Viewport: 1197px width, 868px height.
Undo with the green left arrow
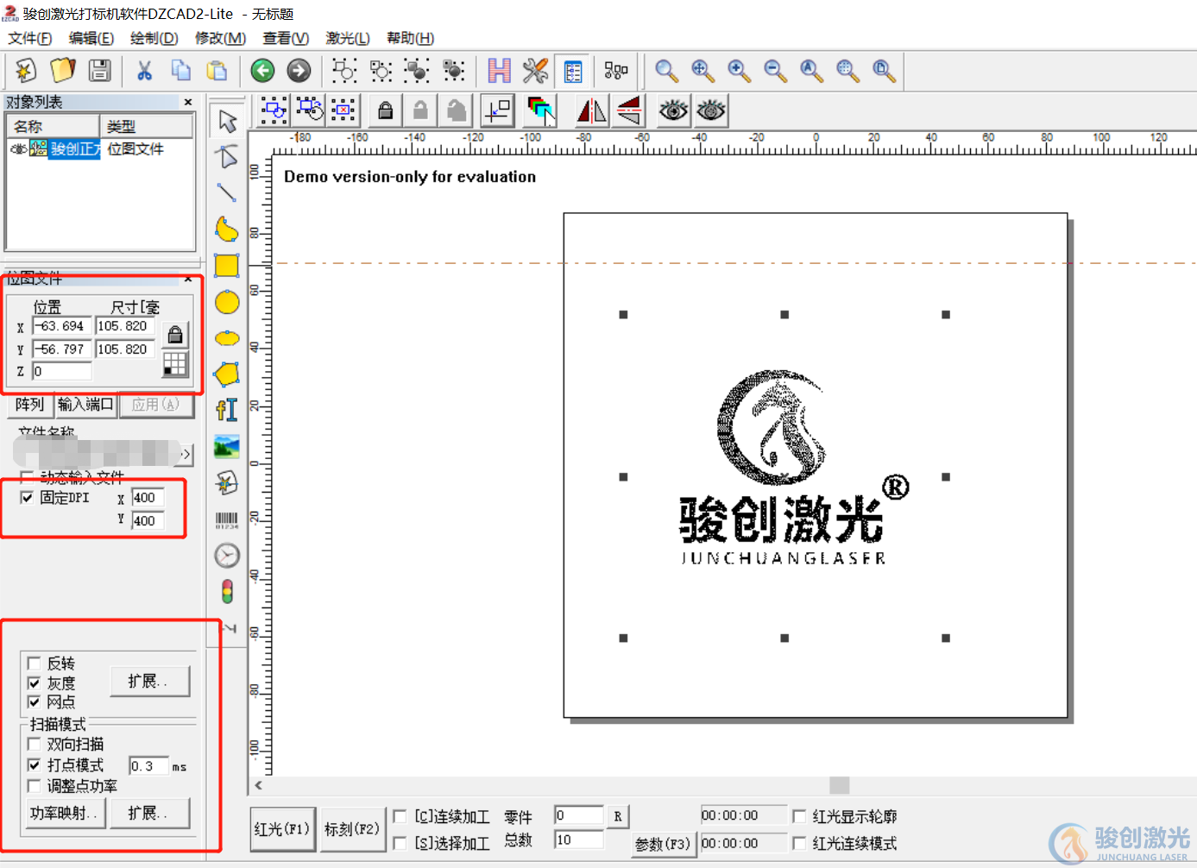(262, 70)
